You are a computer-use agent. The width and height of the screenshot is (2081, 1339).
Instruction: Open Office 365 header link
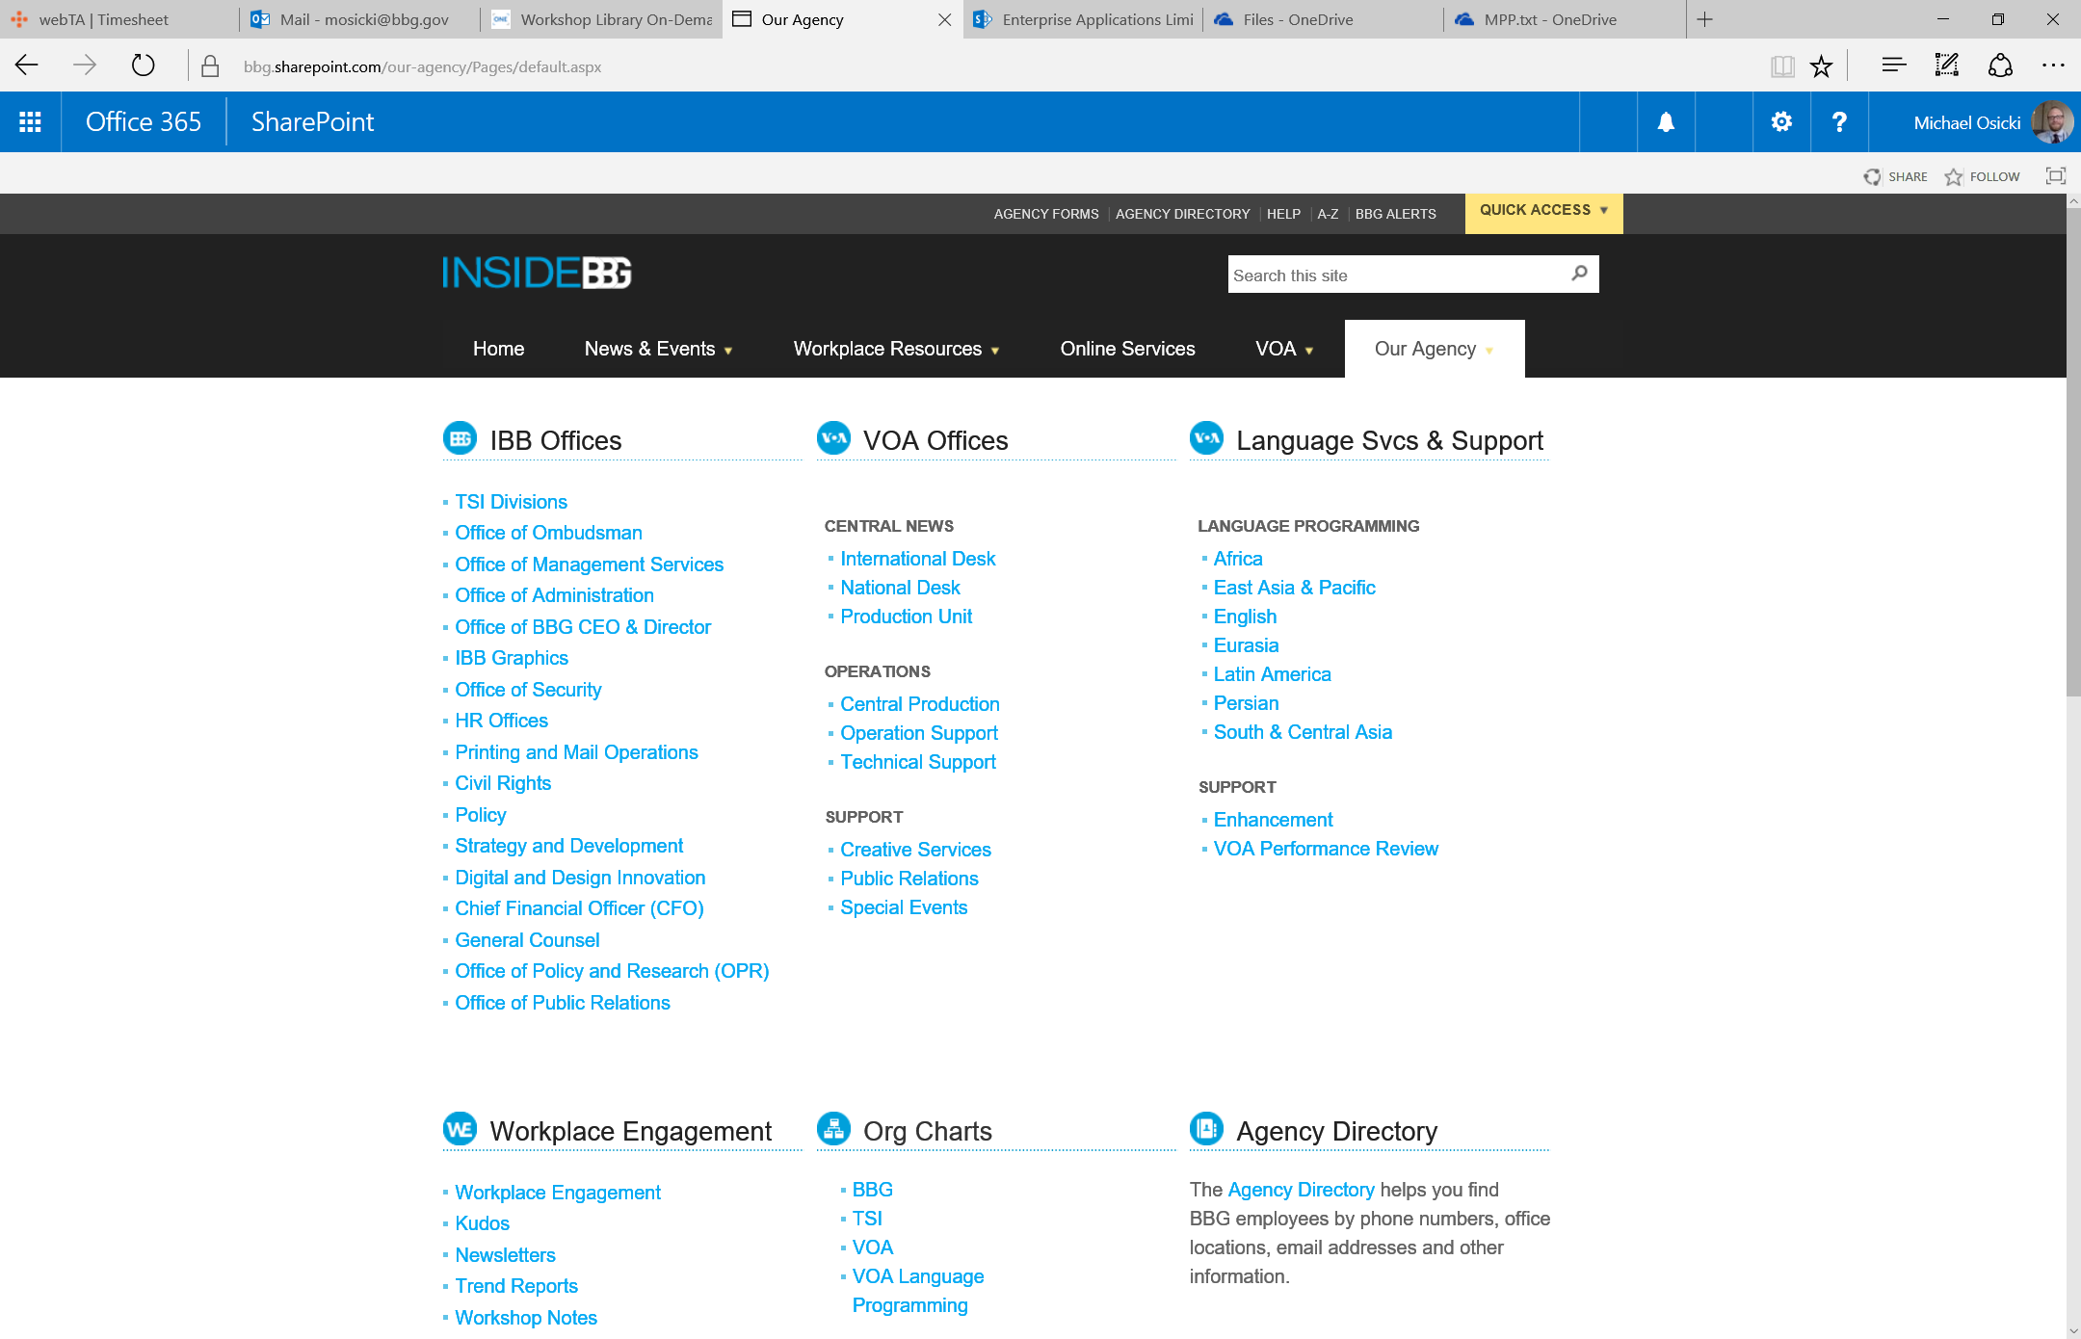pyautogui.click(x=144, y=122)
